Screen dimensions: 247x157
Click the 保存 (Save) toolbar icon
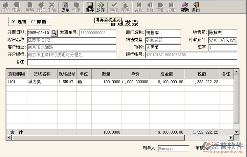coord(90,7)
